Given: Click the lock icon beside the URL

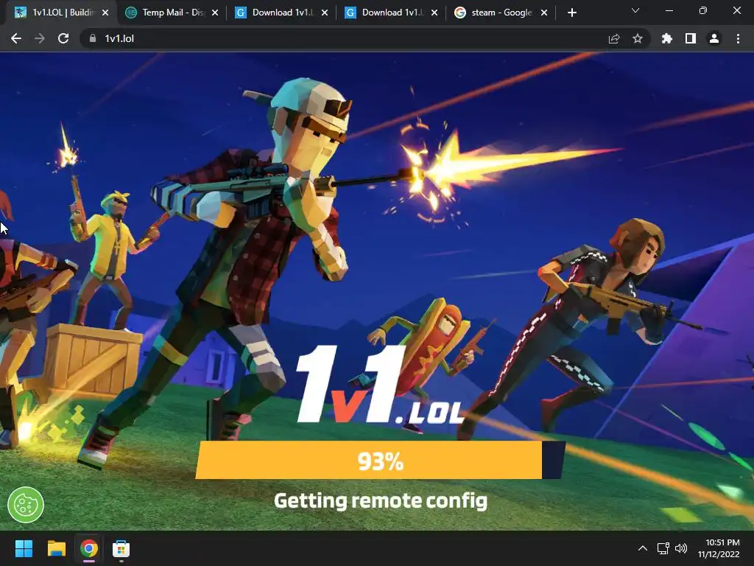Looking at the screenshot, I should pyautogui.click(x=92, y=38).
